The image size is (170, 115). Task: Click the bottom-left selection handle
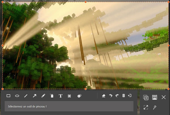tap(3, 89)
